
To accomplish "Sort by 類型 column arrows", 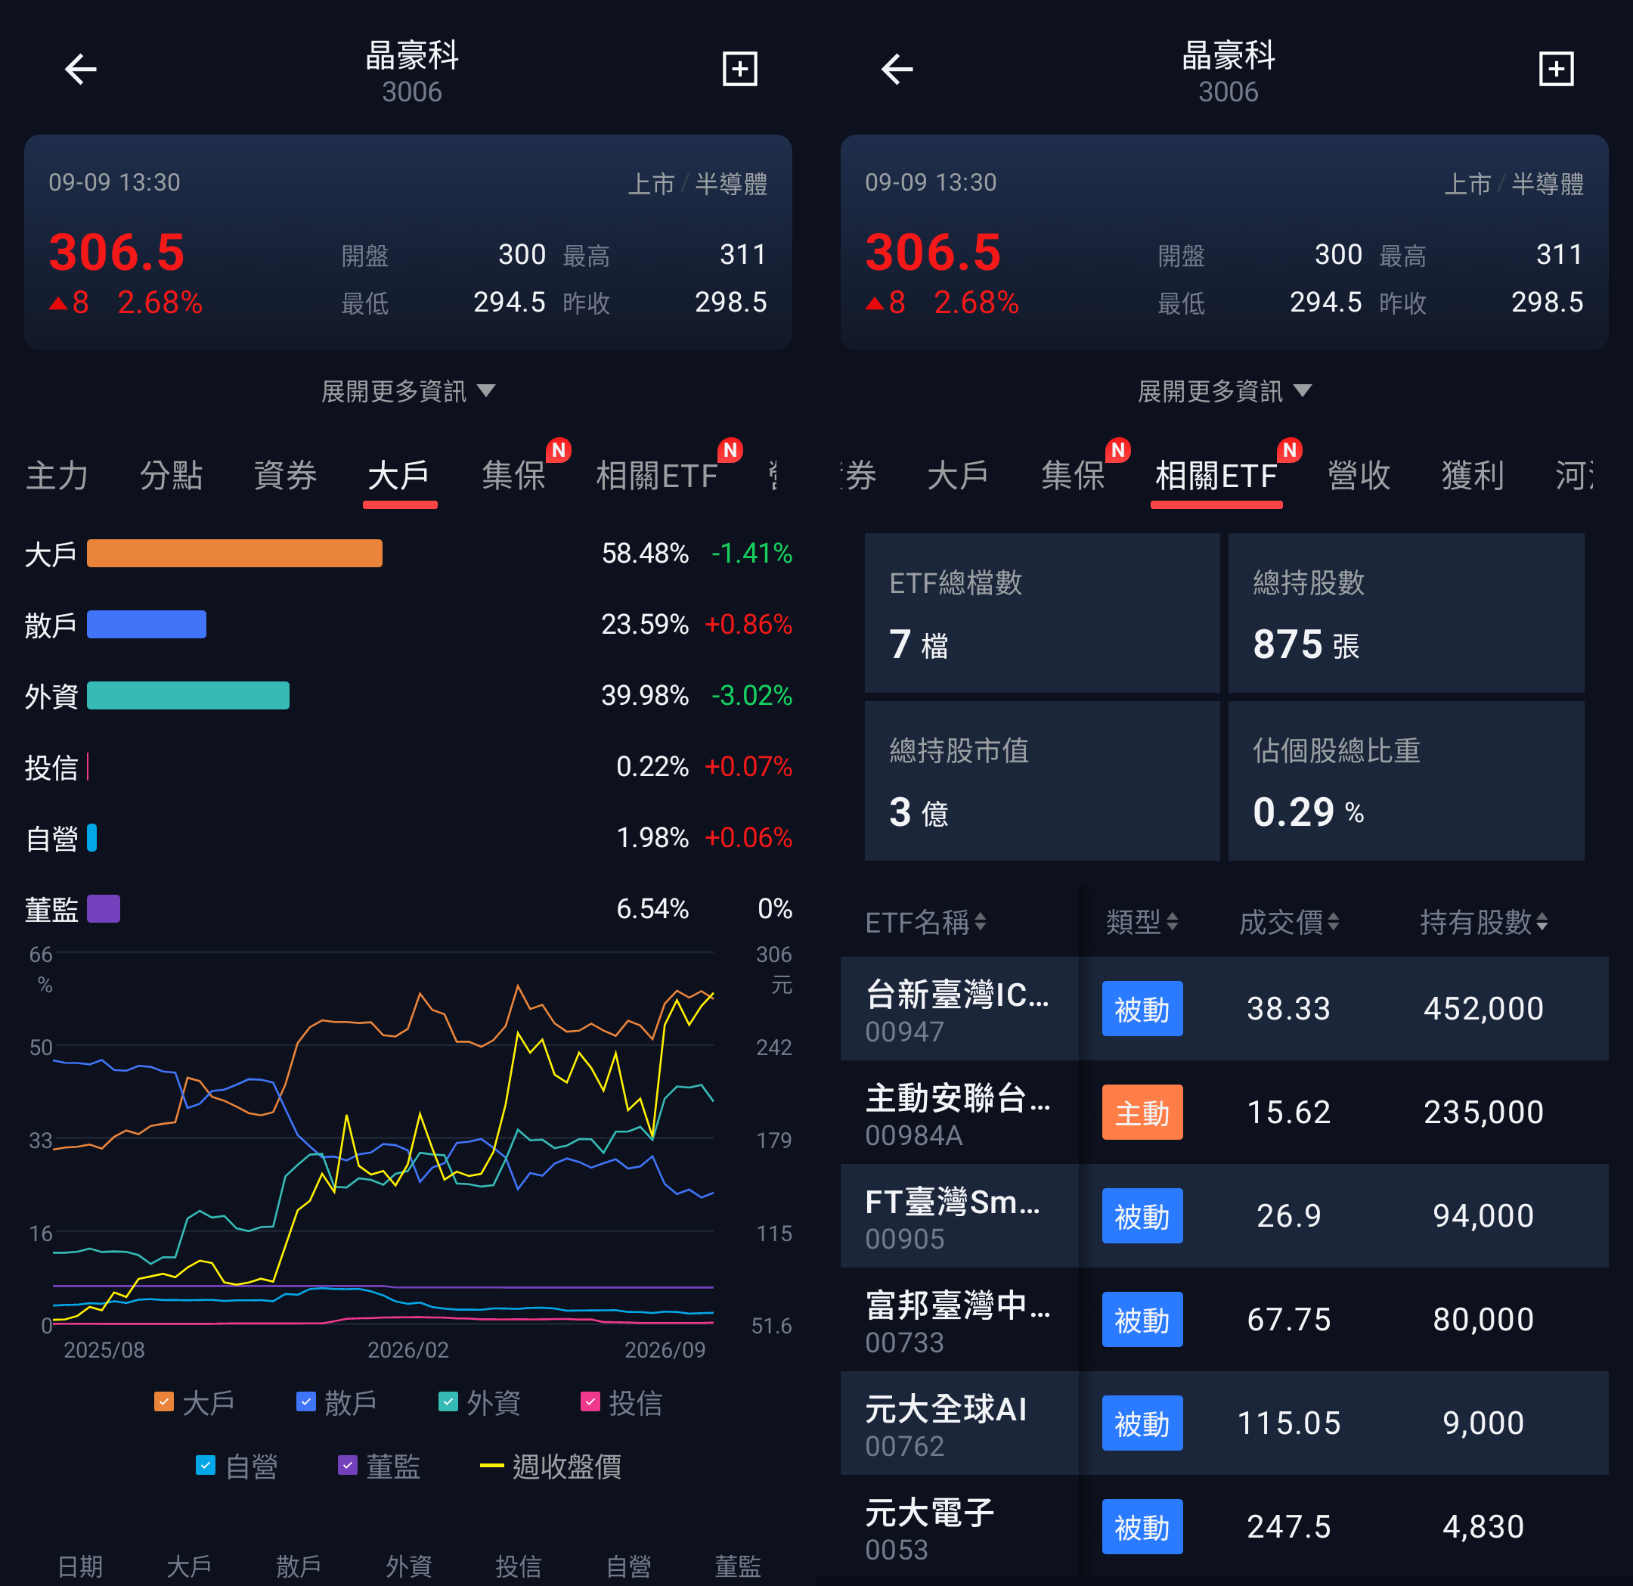I will (1173, 921).
